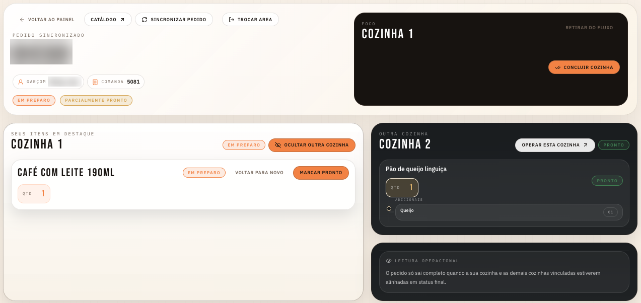The image size is (641, 303).
Task: Click the Cozinha 2 heading
Action: point(405,144)
